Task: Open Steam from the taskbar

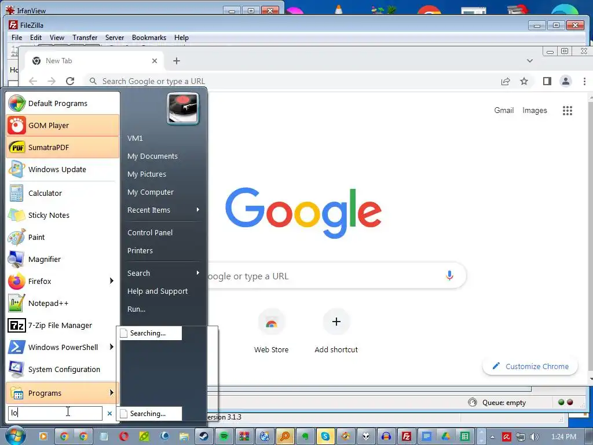Action: [204, 436]
